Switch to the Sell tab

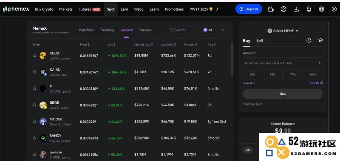[259, 41]
